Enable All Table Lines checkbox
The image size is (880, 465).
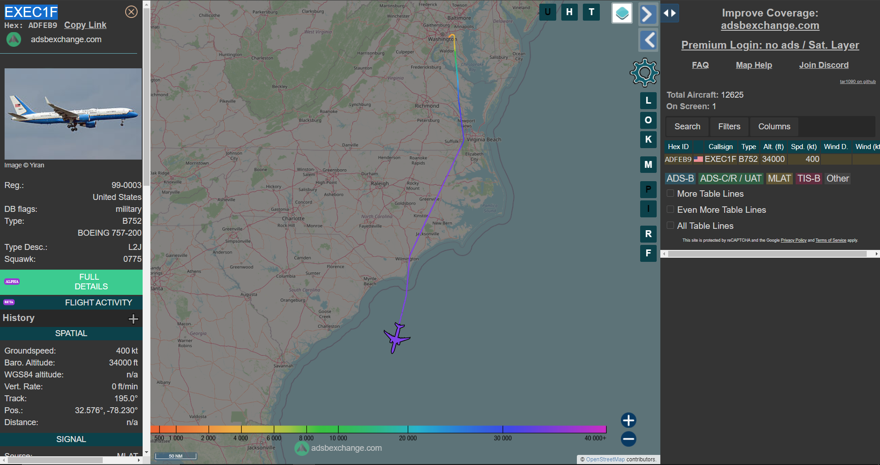click(670, 226)
